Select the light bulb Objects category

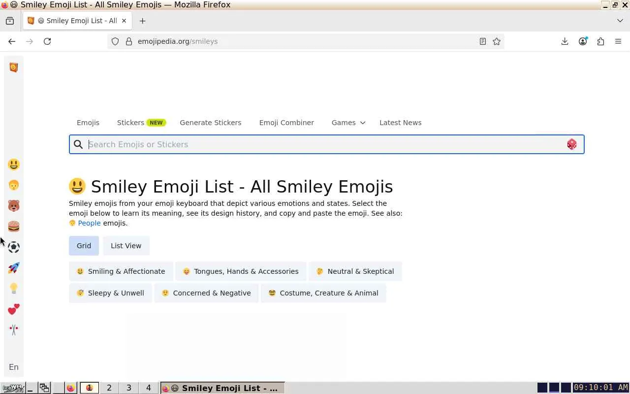tap(14, 289)
